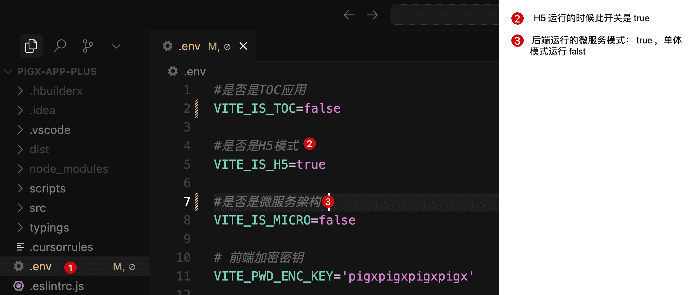Open the Explorer files icon
Image resolution: width=696 pixels, height=295 pixels.
click(x=31, y=46)
